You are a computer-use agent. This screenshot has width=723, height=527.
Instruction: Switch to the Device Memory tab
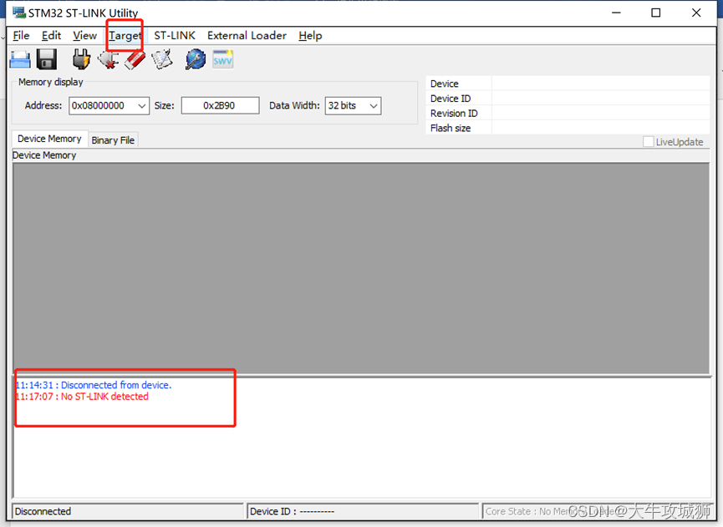click(49, 139)
